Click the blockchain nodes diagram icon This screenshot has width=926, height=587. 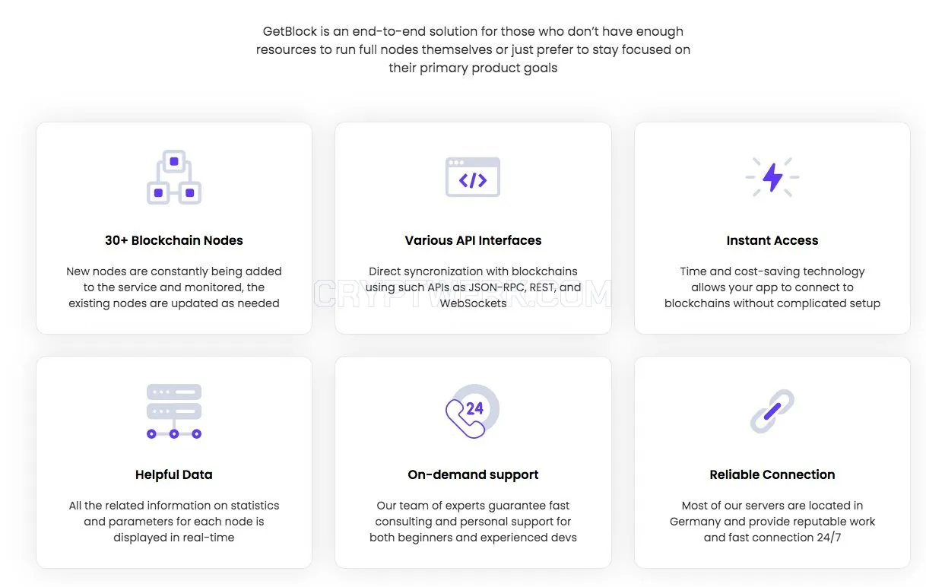pyautogui.click(x=174, y=177)
